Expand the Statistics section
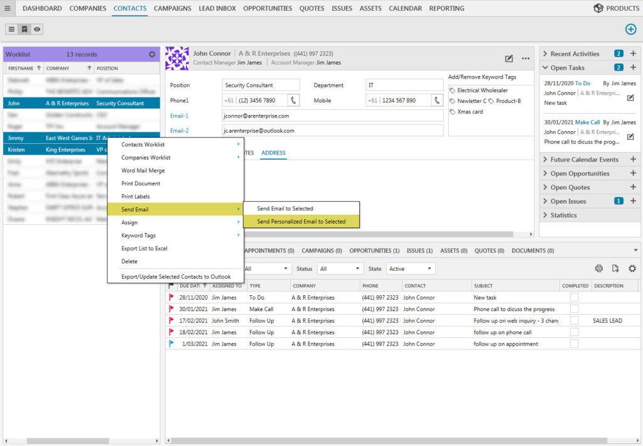 click(x=544, y=215)
